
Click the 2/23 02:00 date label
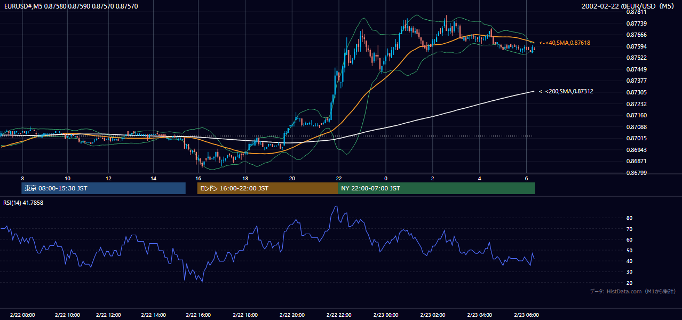(x=432, y=315)
